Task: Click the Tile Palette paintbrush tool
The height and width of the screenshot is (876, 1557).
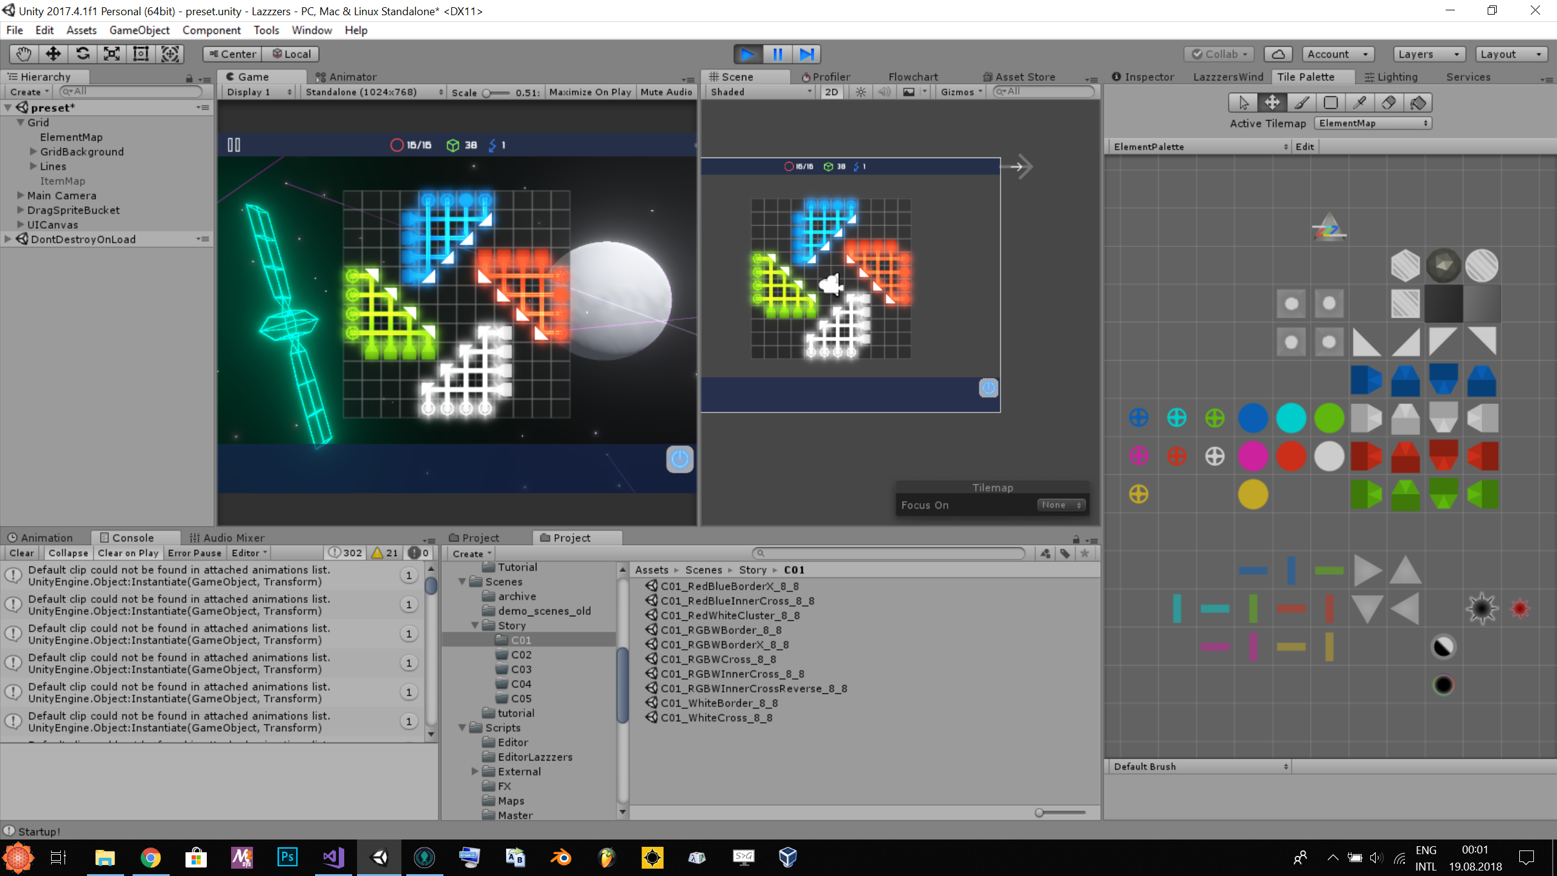Action: pos(1301,103)
